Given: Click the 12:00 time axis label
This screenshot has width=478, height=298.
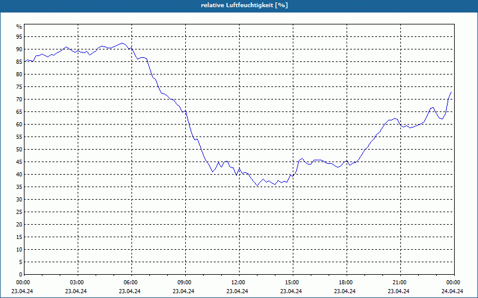Looking at the screenshot, I should coord(240,283).
